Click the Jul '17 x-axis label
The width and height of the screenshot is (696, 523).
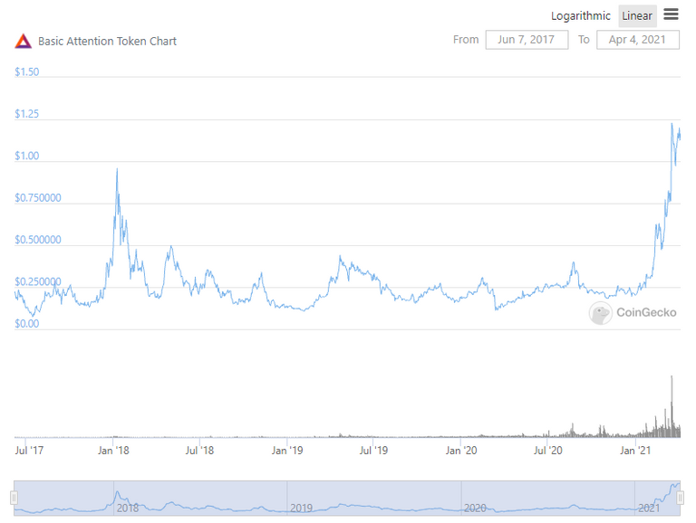coord(29,451)
